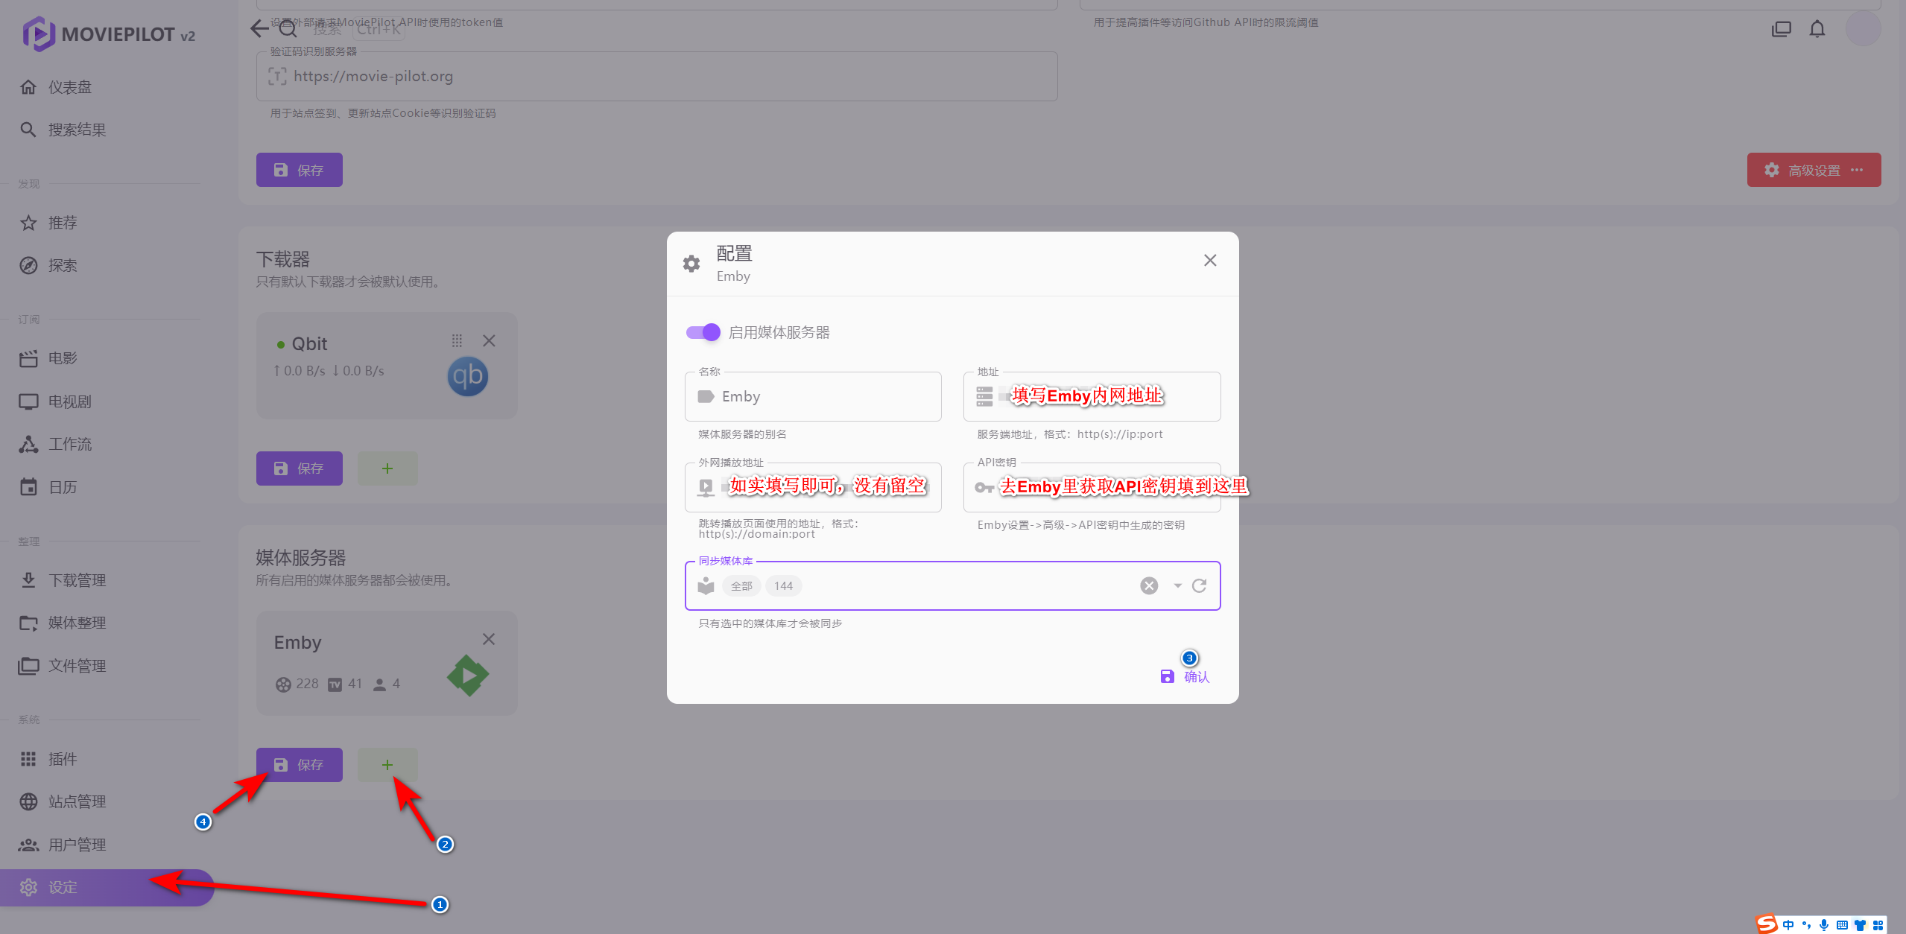The height and width of the screenshot is (934, 1906).
Task: Remove the Qbit downloader card
Action: click(489, 340)
